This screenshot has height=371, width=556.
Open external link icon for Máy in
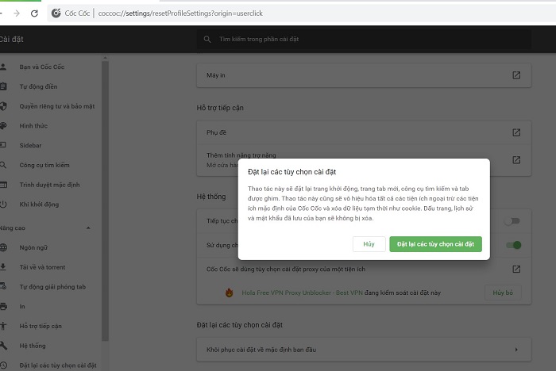tap(515, 75)
